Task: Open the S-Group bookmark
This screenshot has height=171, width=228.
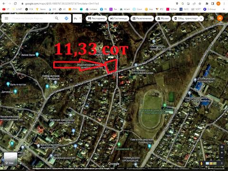Action: tap(210, 9)
